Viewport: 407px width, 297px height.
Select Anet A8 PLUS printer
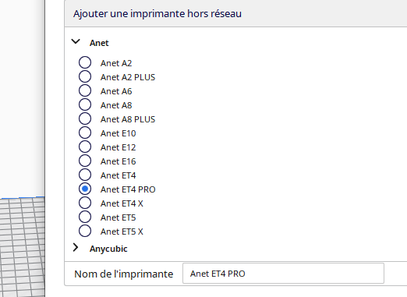(x=85, y=118)
